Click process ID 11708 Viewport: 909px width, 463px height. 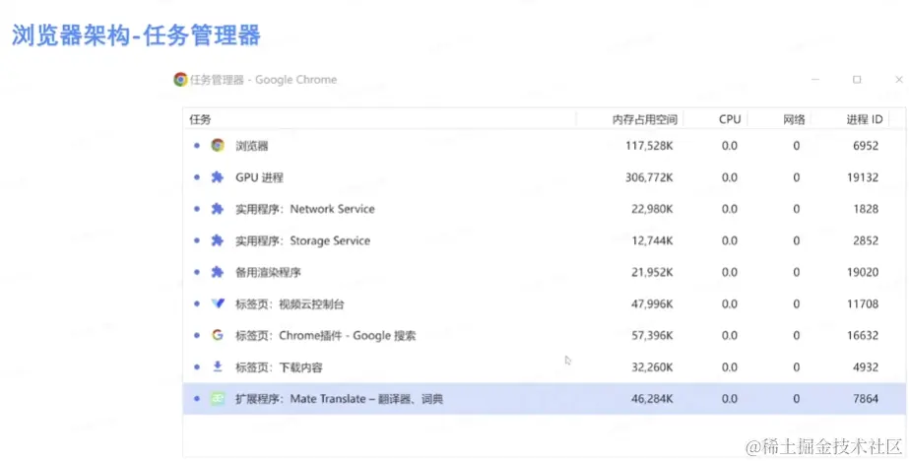click(863, 303)
